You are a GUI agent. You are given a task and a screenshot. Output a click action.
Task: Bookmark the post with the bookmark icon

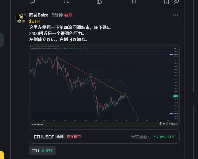pos(167,1)
